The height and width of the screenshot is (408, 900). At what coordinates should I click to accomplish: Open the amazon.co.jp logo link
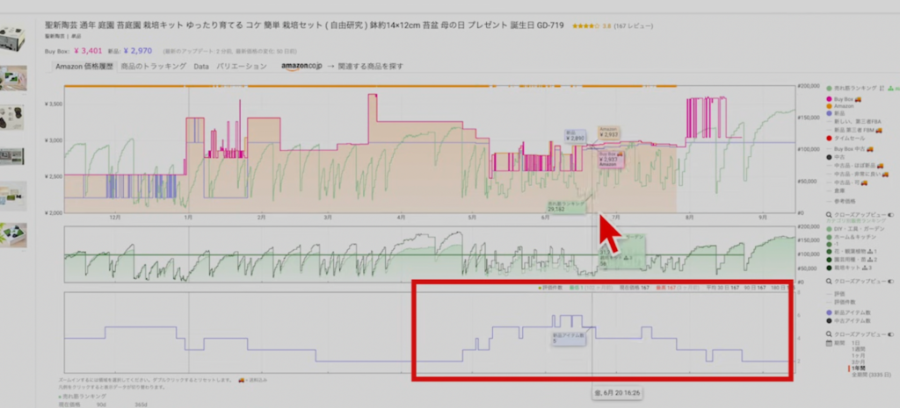pyautogui.click(x=301, y=66)
